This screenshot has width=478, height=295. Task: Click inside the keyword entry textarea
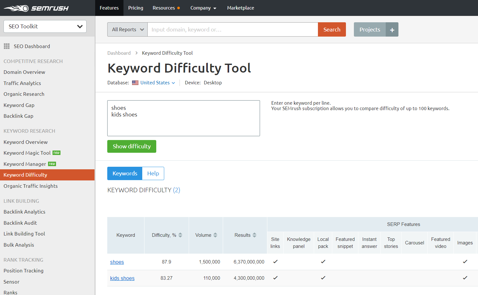183,118
